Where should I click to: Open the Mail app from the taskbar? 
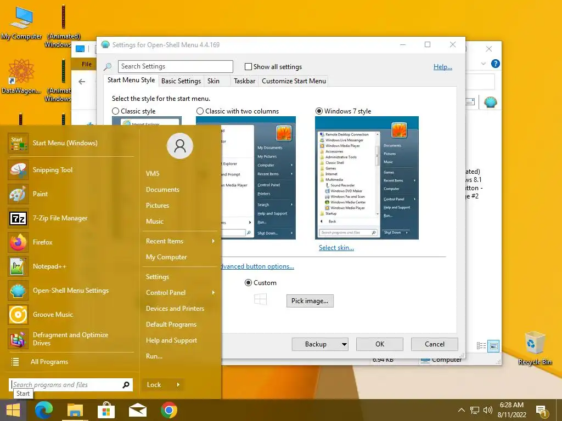(138, 410)
